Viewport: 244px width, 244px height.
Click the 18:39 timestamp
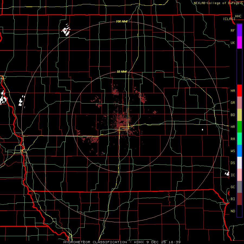[x=175, y=242]
